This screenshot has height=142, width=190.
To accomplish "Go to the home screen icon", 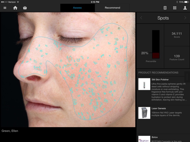I will (x=15, y=8).
